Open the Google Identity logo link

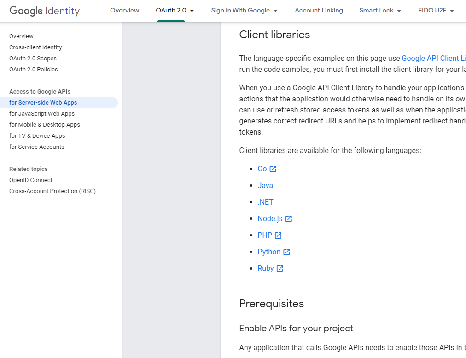tap(45, 11)
